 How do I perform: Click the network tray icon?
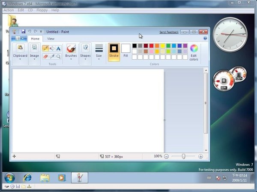pos(224,178)
